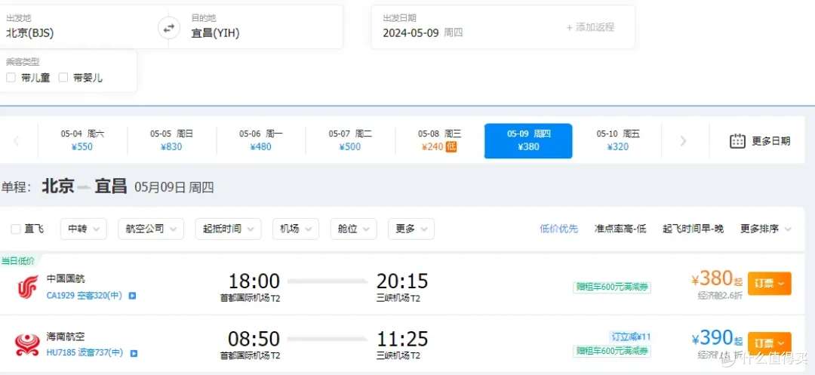Click the 经济舱2.6折 fare text

click(721, 296)
